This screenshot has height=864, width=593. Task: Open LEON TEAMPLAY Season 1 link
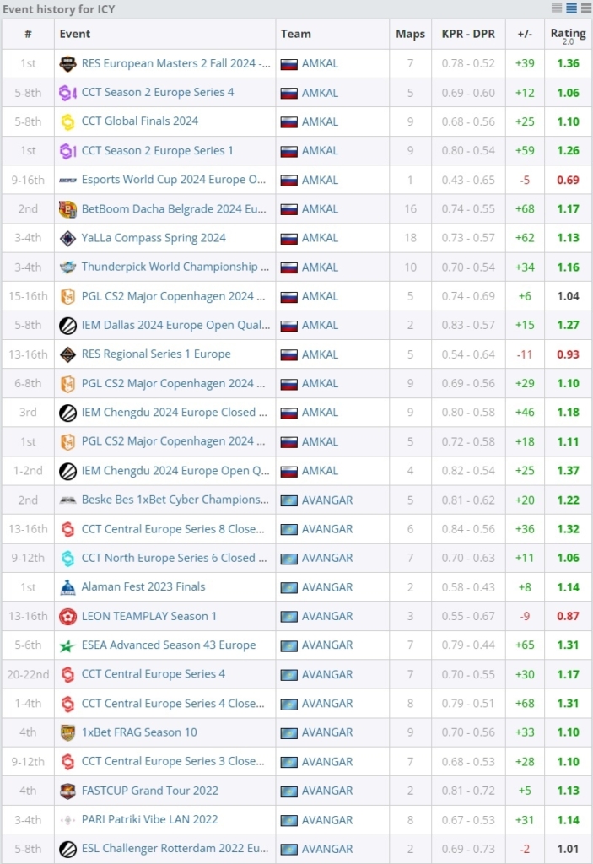click(148, 616)
